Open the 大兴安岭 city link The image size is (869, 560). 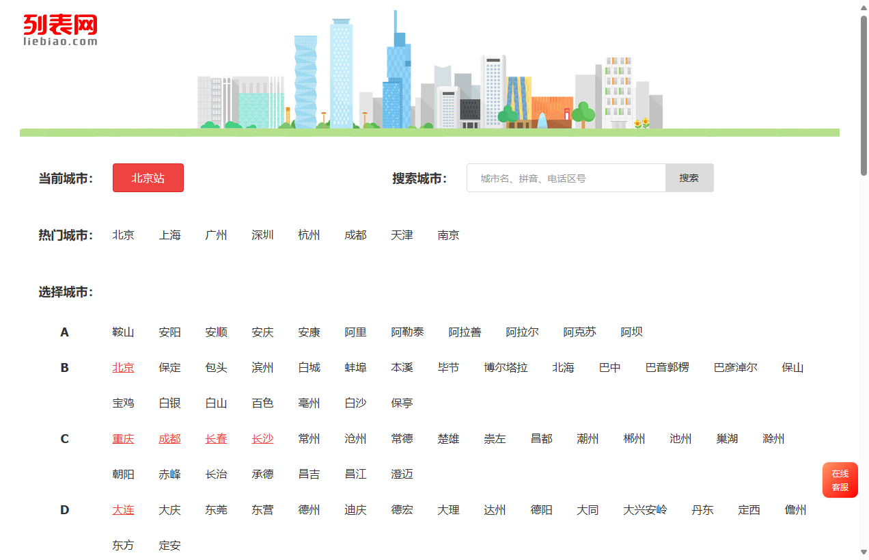(644, 509)
